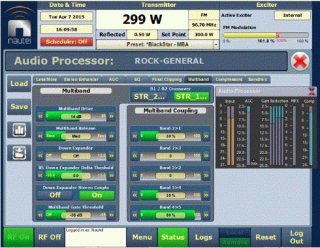Click the Band 4>5 90% slider
Image resolution: width=320 pixels, height=248 pixels.
[x=170, y=215]
